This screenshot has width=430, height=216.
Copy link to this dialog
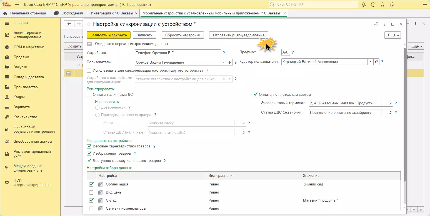coord(376,24)
